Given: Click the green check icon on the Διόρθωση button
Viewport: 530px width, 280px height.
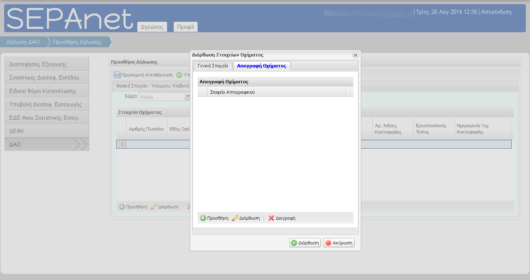Looking at the screenshot, I should (294, 243).
